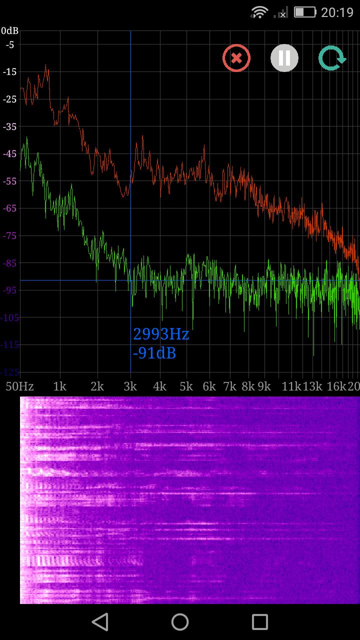Screen dimensions: 360x640
Task: Tap the 20:19 clock in status bar
Action: coord(337,12)
